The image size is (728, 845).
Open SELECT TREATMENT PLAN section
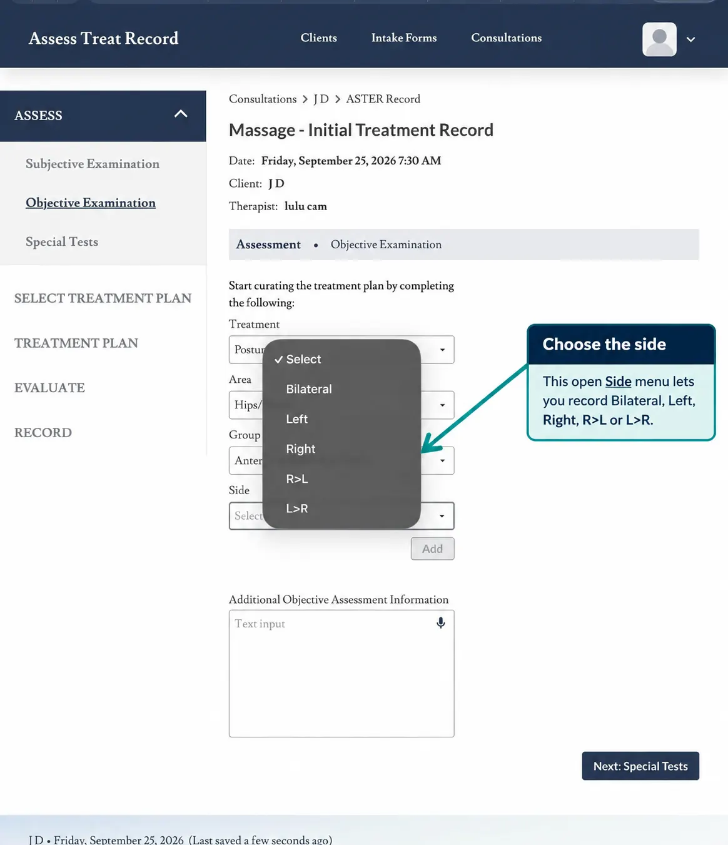coord(103,298)
